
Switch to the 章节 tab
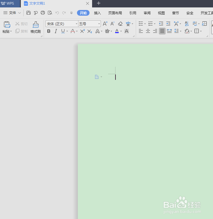(x=176, y=13)
